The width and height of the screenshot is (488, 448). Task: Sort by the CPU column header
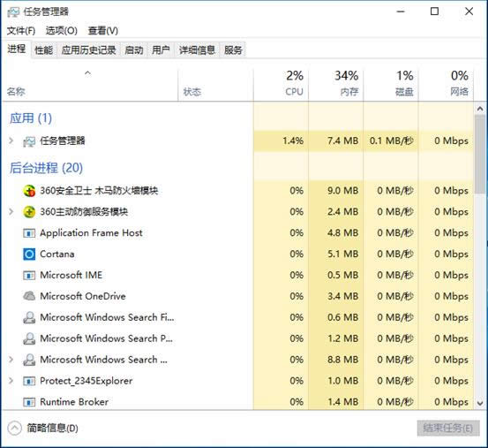281,86
